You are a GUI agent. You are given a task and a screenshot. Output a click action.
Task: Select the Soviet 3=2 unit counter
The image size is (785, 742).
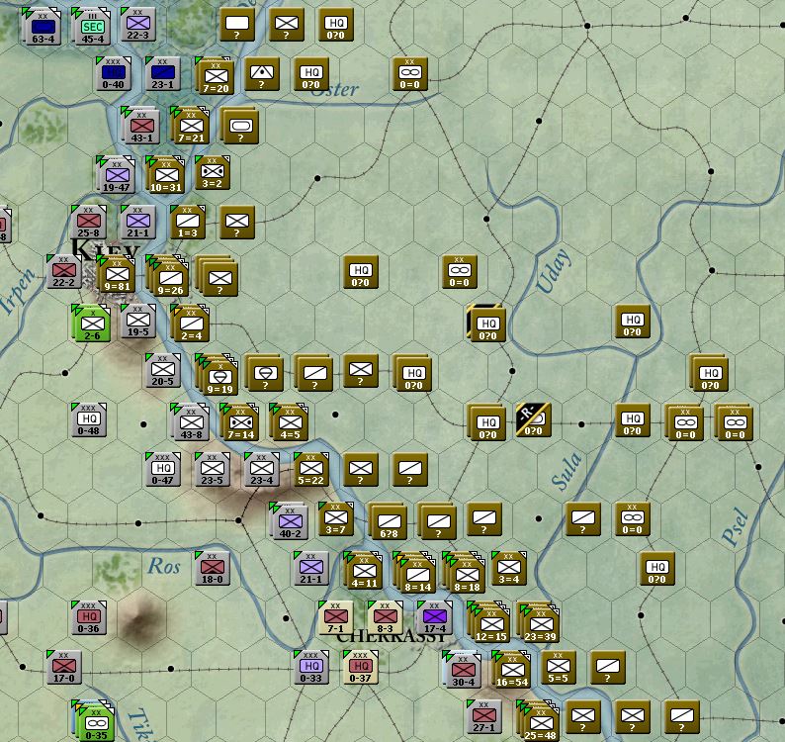coord(213,172)
